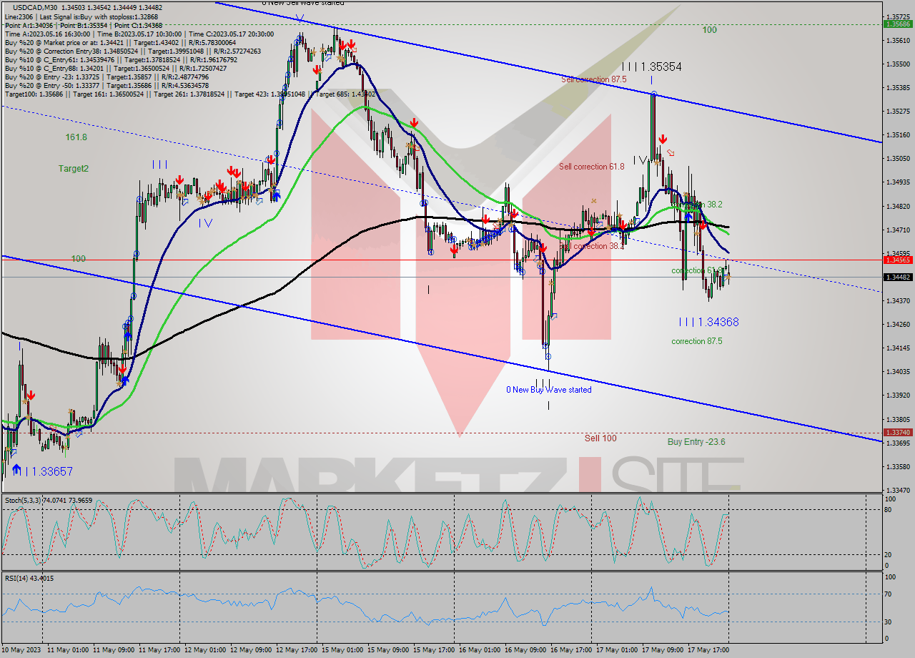Click the green 1.35686 price tag

pos(898,24)
